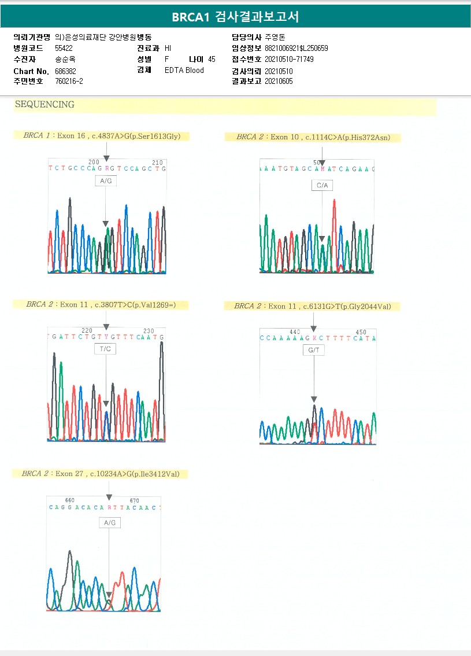Viewport: 471px width, 656px height.
Task: Click the T/C call box in the chromatogram
Action: pos(106,349)
